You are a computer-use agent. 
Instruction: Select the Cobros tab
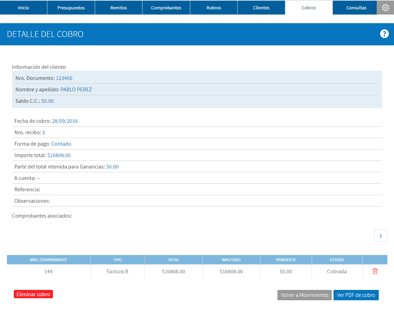pyautogui.click(x=309, y=8)
